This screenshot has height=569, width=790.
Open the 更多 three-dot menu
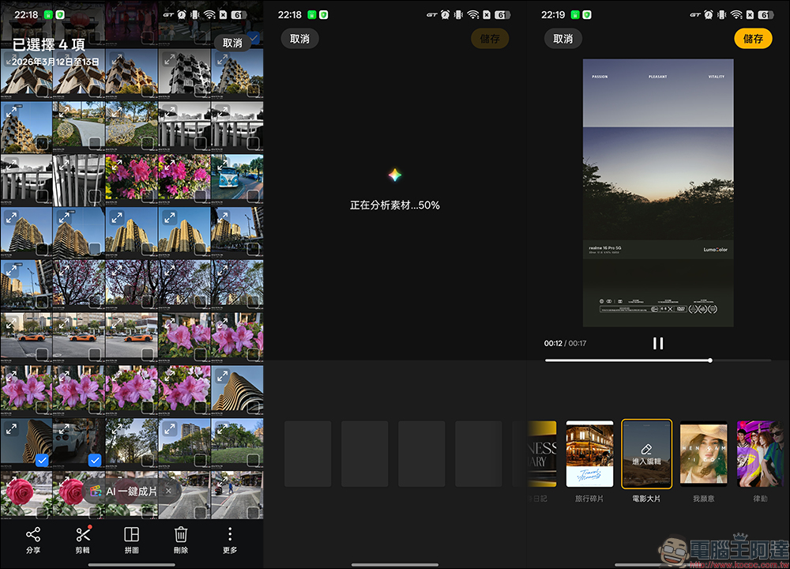coord(230,534)
